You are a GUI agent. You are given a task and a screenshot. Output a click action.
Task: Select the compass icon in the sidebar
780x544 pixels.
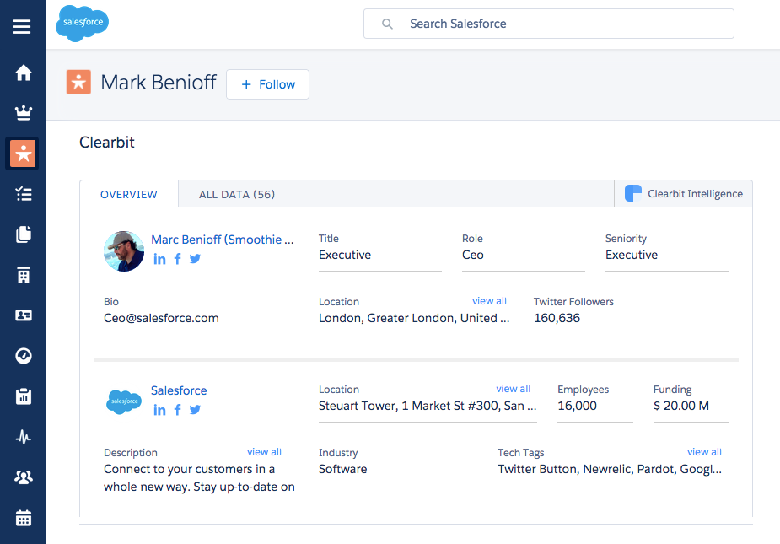[22, 355]
